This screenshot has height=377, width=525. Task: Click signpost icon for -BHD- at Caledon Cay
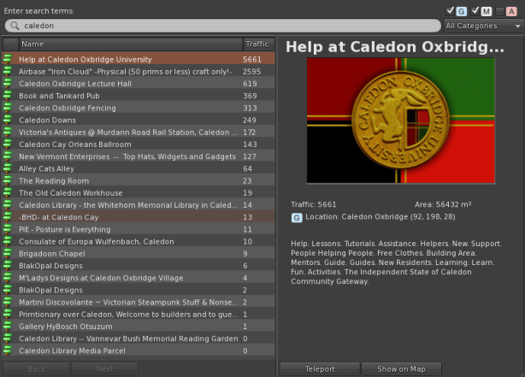(8, 216)
